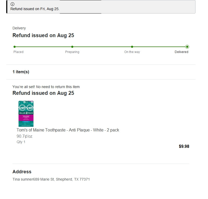Viewport: 208px width, 199px height.
Task: Select the "Delivered" status label
Action: [x=181, y=52]
